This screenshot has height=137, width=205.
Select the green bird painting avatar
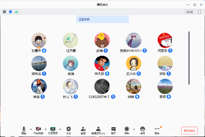[x=71, y=40]
